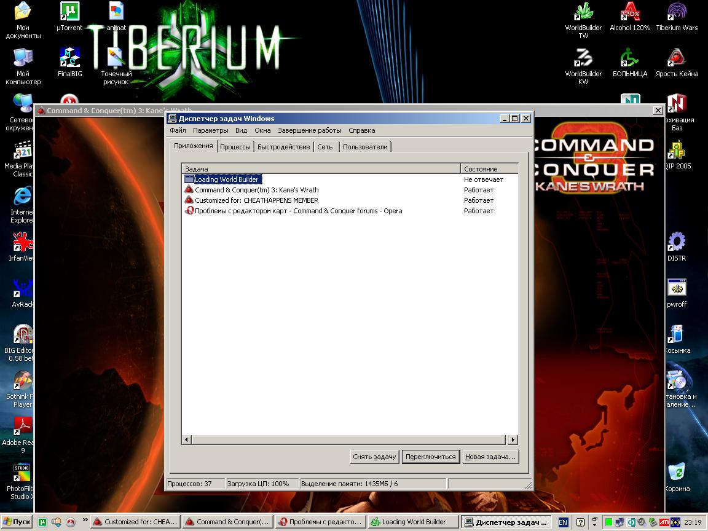This screenshot has width=708, height=531.
Task: Open the Файл menu in Task Manager
Action: pos(178,130)
